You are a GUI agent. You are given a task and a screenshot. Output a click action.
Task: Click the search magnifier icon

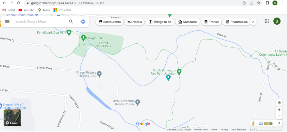point(71,22)
